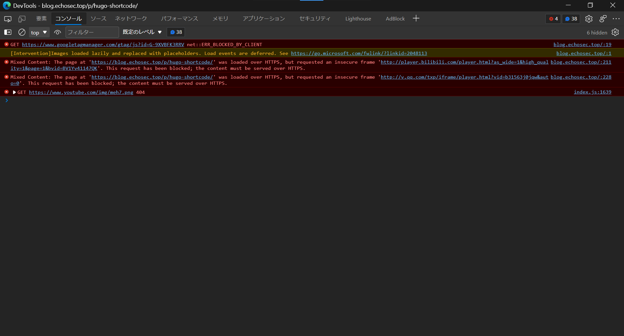Open the top frame context dropdown
624x336 pixels.
click(39, 32)
